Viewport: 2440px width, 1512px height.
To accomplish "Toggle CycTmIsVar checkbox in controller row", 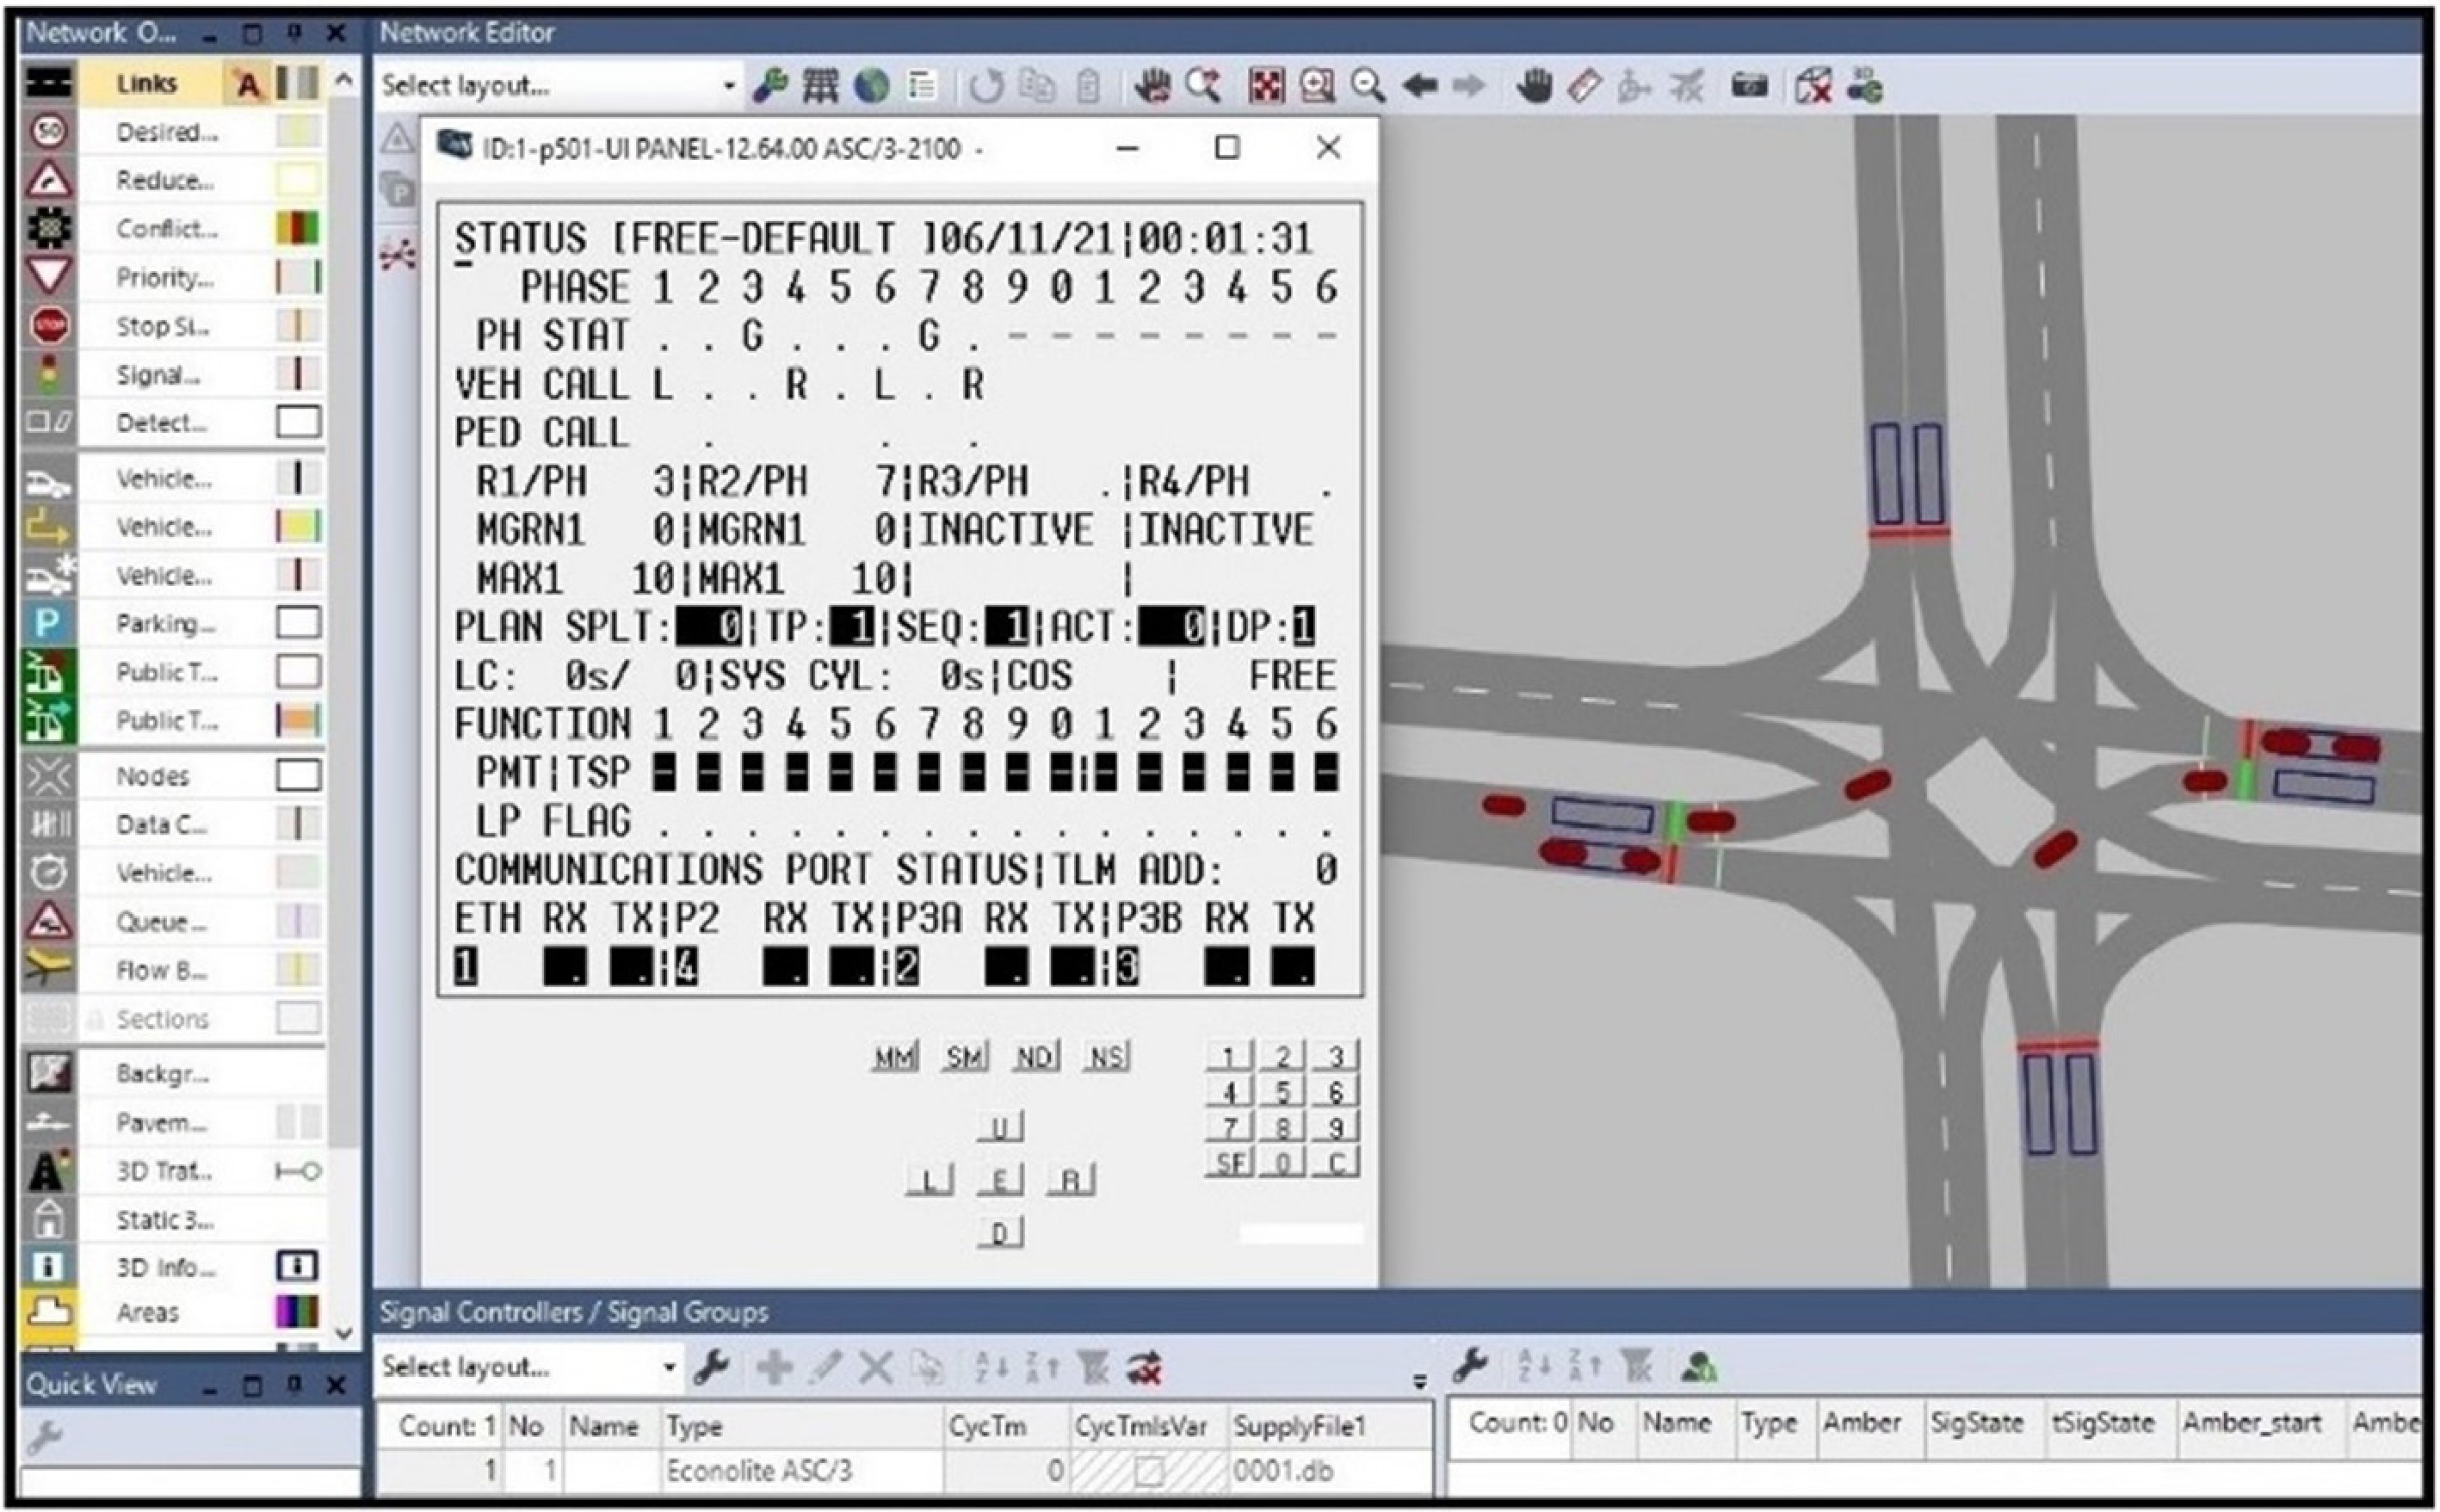I will [1148, 1471].
